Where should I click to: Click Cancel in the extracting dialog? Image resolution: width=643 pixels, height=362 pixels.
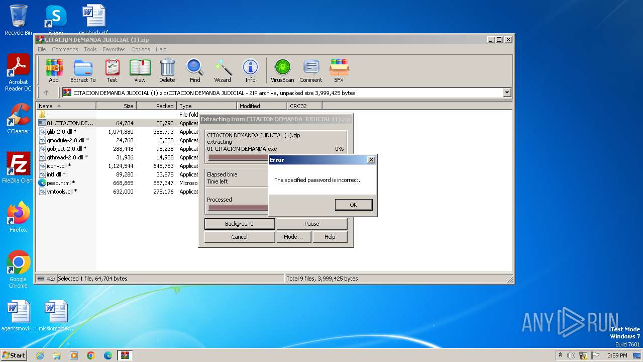pos(239,237)
